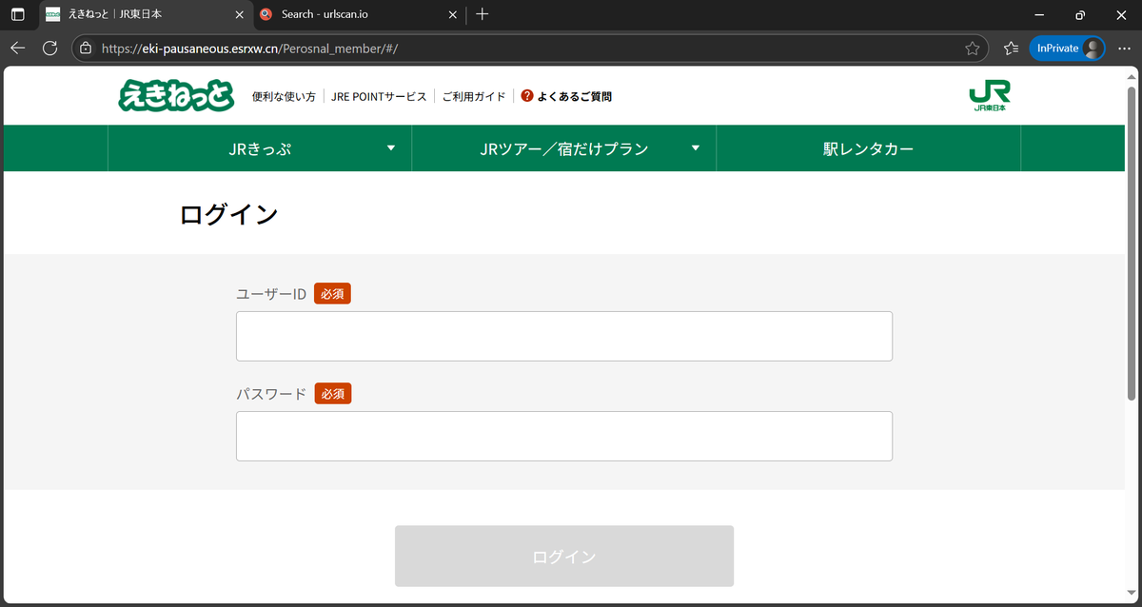The height and width of the screenshot is (607, 1142).
Task: Open the JRツアー／宿だけプラン navigation item
Action: pos(564,148)
